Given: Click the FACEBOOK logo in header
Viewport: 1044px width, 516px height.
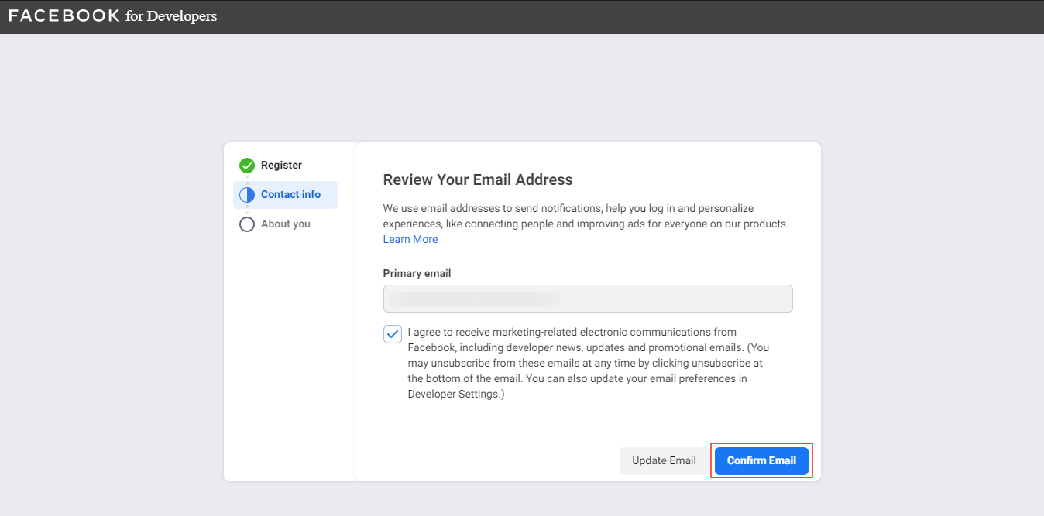Looking at the screenshot, I should [x=64, y=15].
